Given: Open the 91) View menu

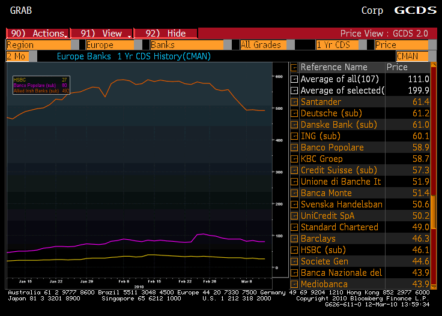Looking at the screenshot, I should (101, 34).
